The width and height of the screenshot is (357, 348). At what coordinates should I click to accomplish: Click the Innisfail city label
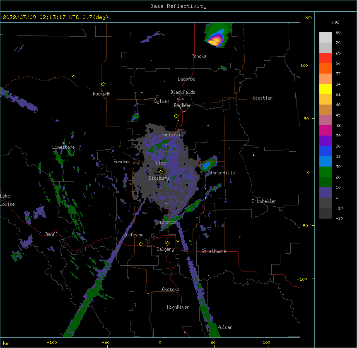coord(172,135)
